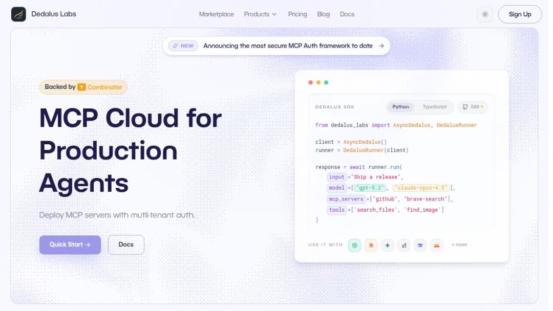Open the MCP Auth framework announcement banner

click(x=276, y=46)
